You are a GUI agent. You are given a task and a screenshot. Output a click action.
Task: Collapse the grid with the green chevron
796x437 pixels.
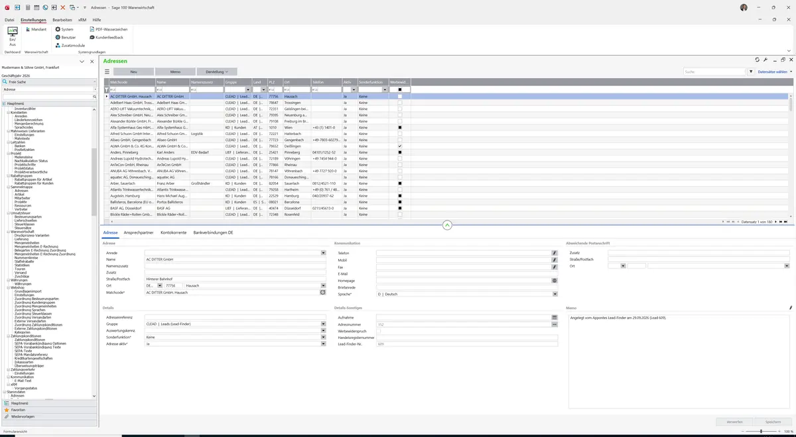[x=447, y=226]
